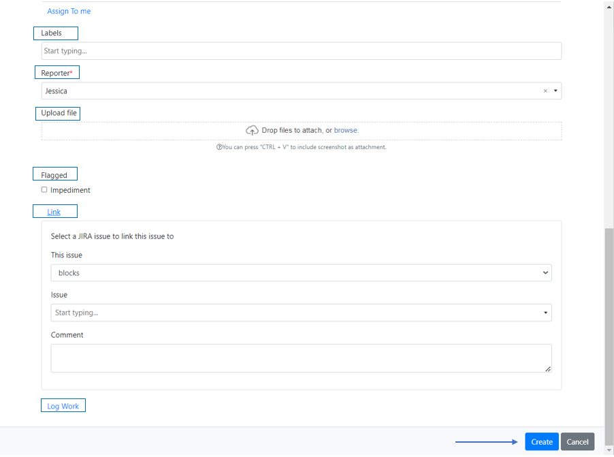The width and height of the screenshot is (614, 457).
Task: Click the 'Assign To me' link
Action: point(69,11)
